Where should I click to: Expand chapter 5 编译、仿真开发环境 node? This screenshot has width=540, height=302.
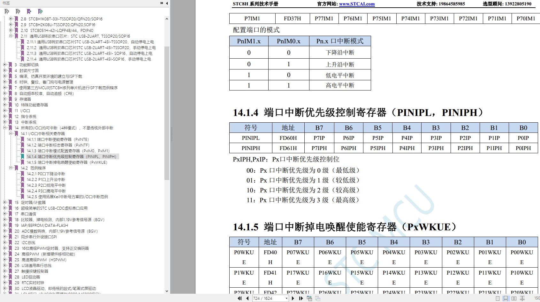point(4,76)
